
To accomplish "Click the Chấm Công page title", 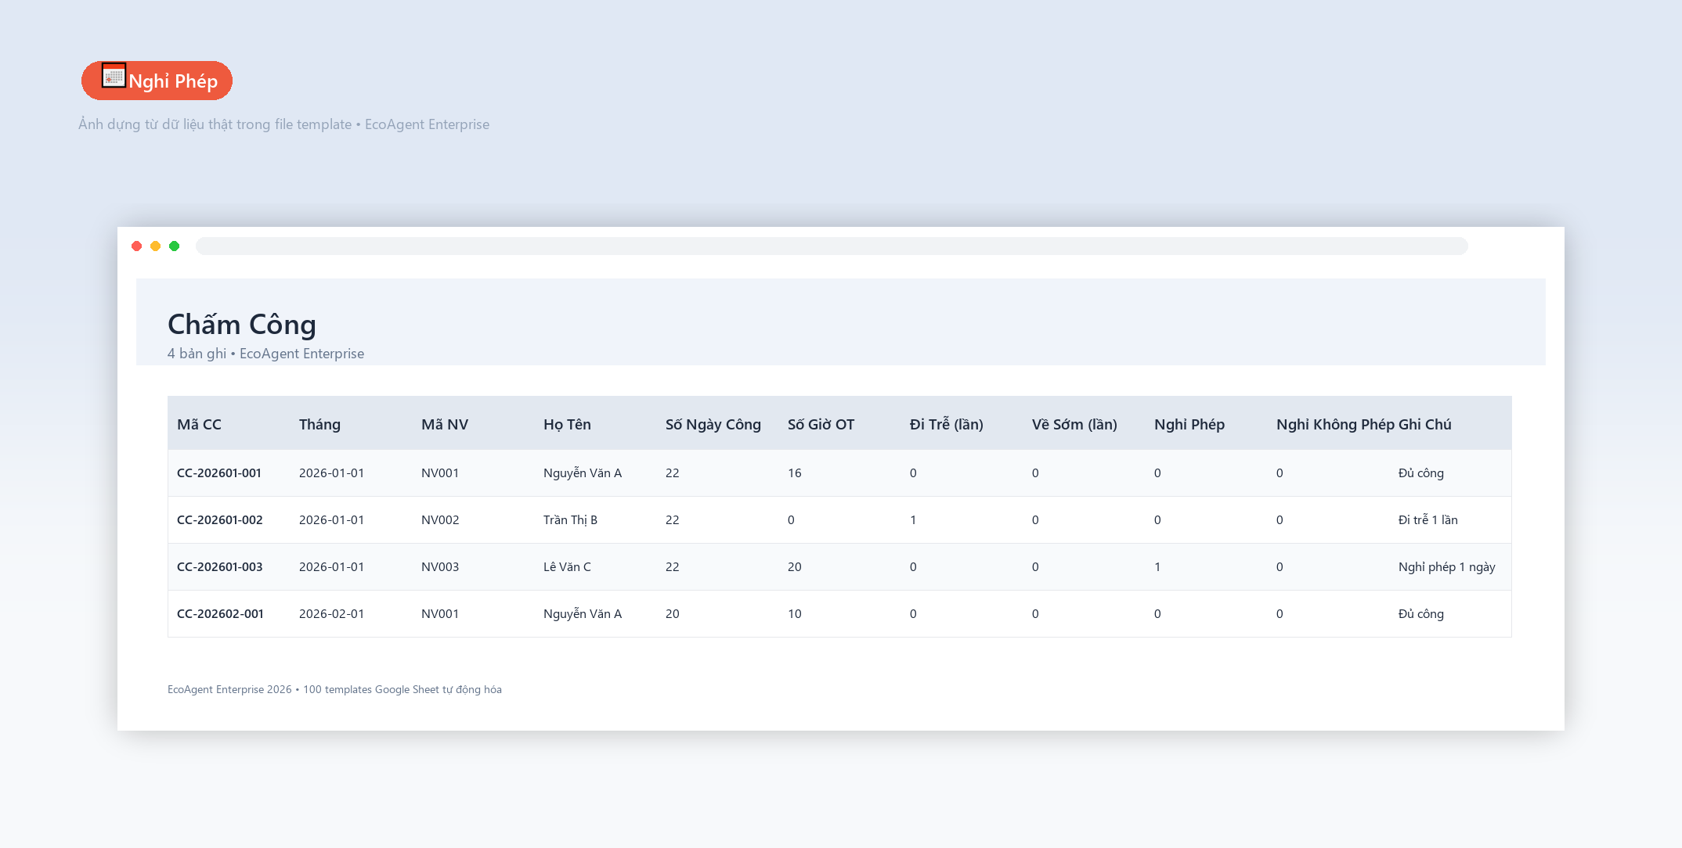I will coord(242,325).
